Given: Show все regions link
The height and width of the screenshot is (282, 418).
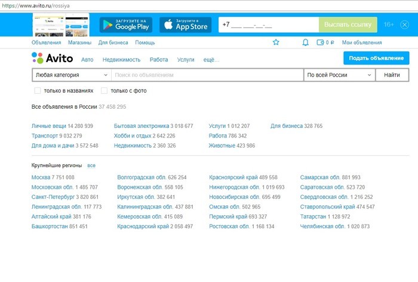Looking at the screenshot, I should coord(91,165).
